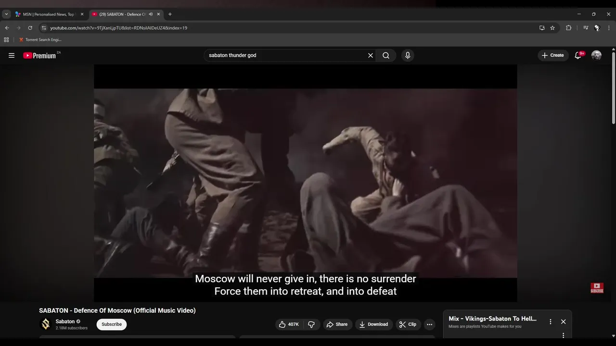The height and width of the screenshot is (346, 616).
Task: Open more actions ellipsis beside Clip
Action: [x=429, y=324]
